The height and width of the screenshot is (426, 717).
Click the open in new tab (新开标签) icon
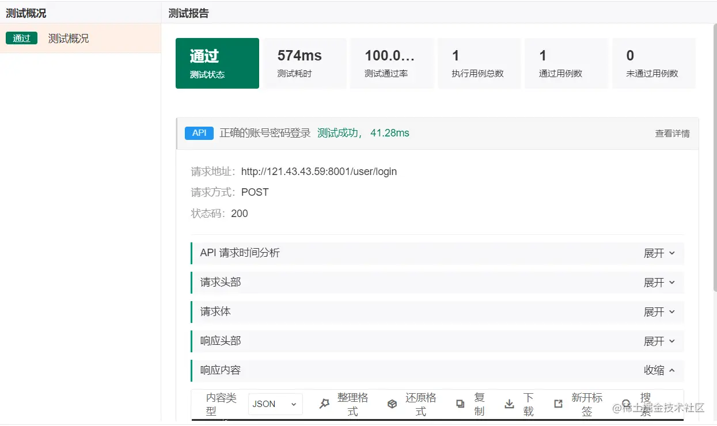[x=558, y=404]
